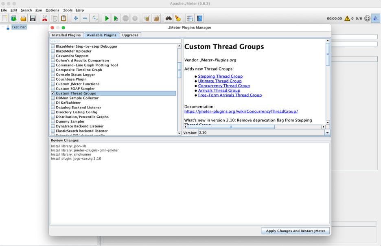Open the Version 2.10 dropdown

pyautogui.click(x=327, y=133)
